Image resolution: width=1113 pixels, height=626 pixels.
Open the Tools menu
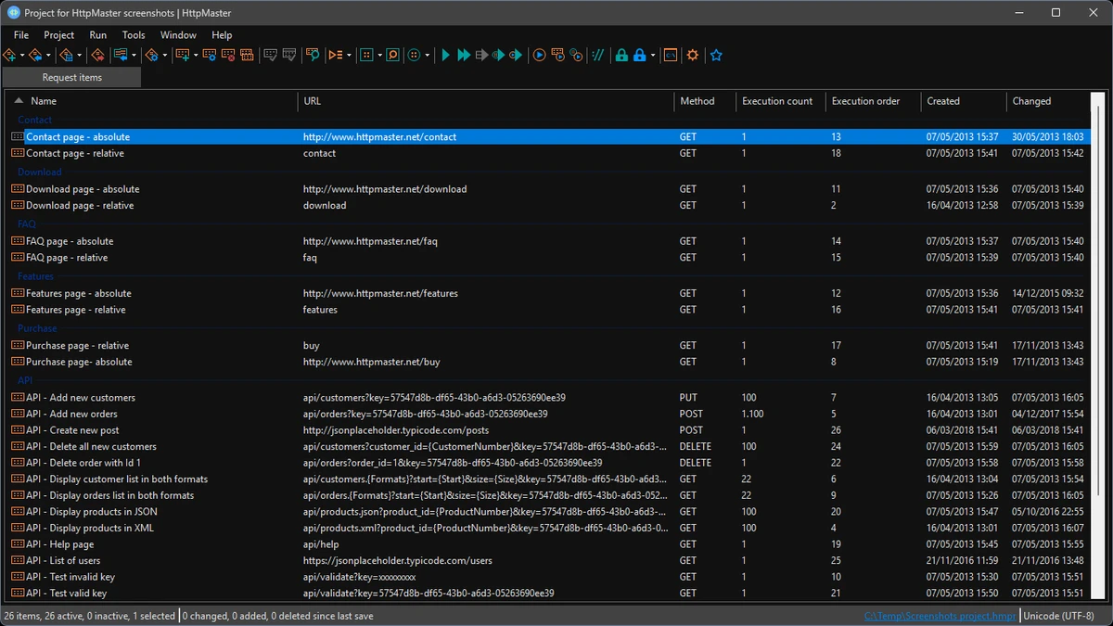134,35
